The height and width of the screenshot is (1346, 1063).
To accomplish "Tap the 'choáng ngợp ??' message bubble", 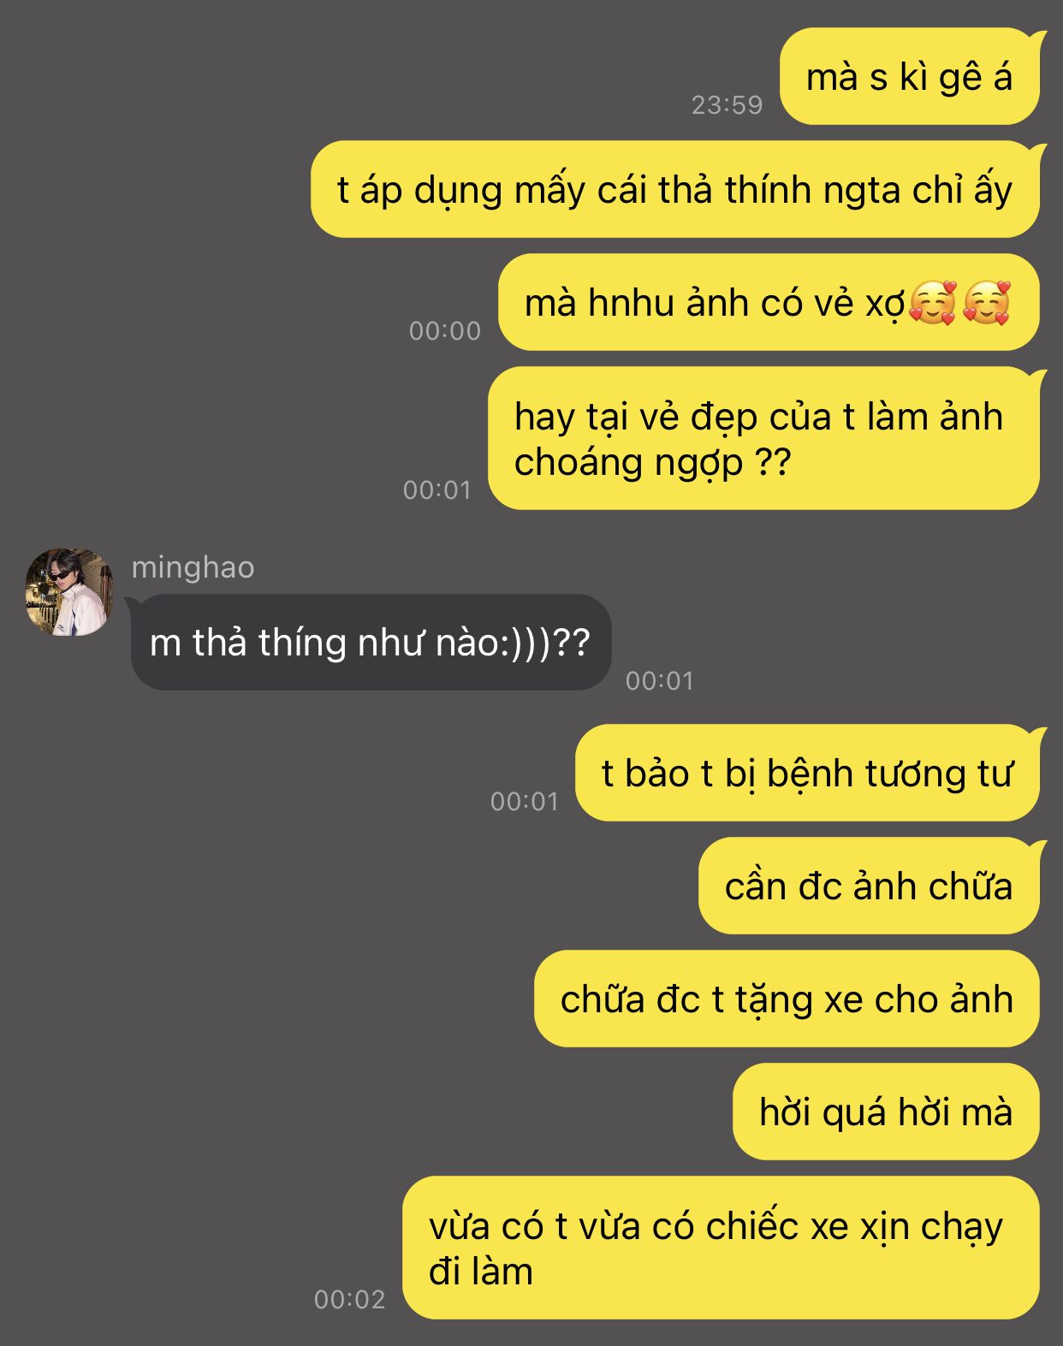I will 763,438.
